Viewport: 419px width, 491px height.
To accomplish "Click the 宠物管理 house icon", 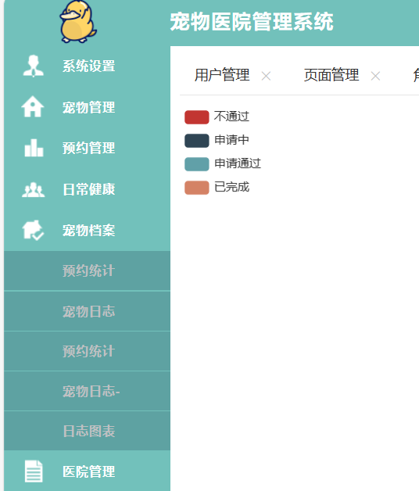I will [x=33, y=107].
